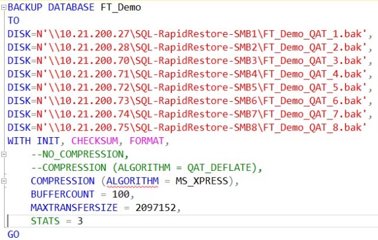The width and height of the screenshot is (378, 240).
Task: Click the DATABASE keyword
Action: [x=71, y=7]
